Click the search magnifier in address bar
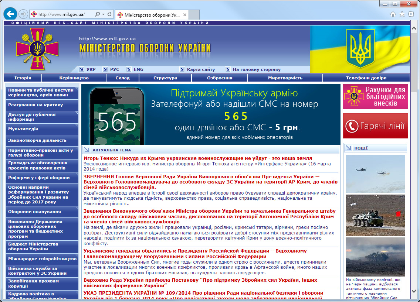Screen dimensions: 420x302 pyautogui.click(x=97, y=14)
